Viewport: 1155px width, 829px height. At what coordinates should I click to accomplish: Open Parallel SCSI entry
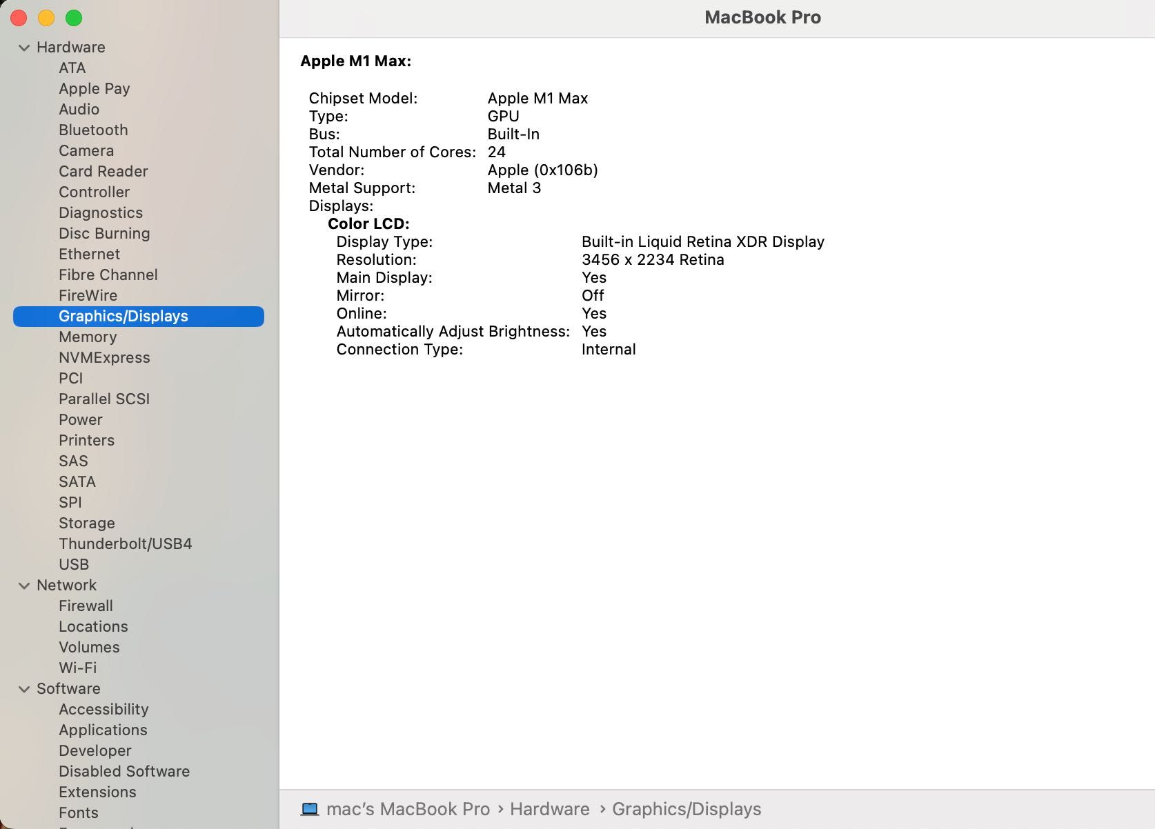pyautogui.click(x=104, y=399)
